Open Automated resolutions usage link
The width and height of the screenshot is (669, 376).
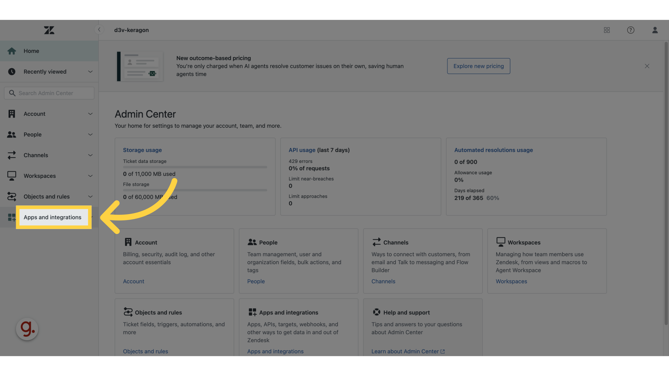tap(493, 150)
